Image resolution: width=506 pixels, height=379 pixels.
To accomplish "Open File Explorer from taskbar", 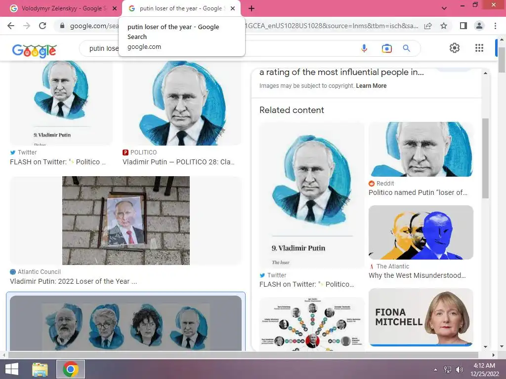I will [x=40, y=369].
